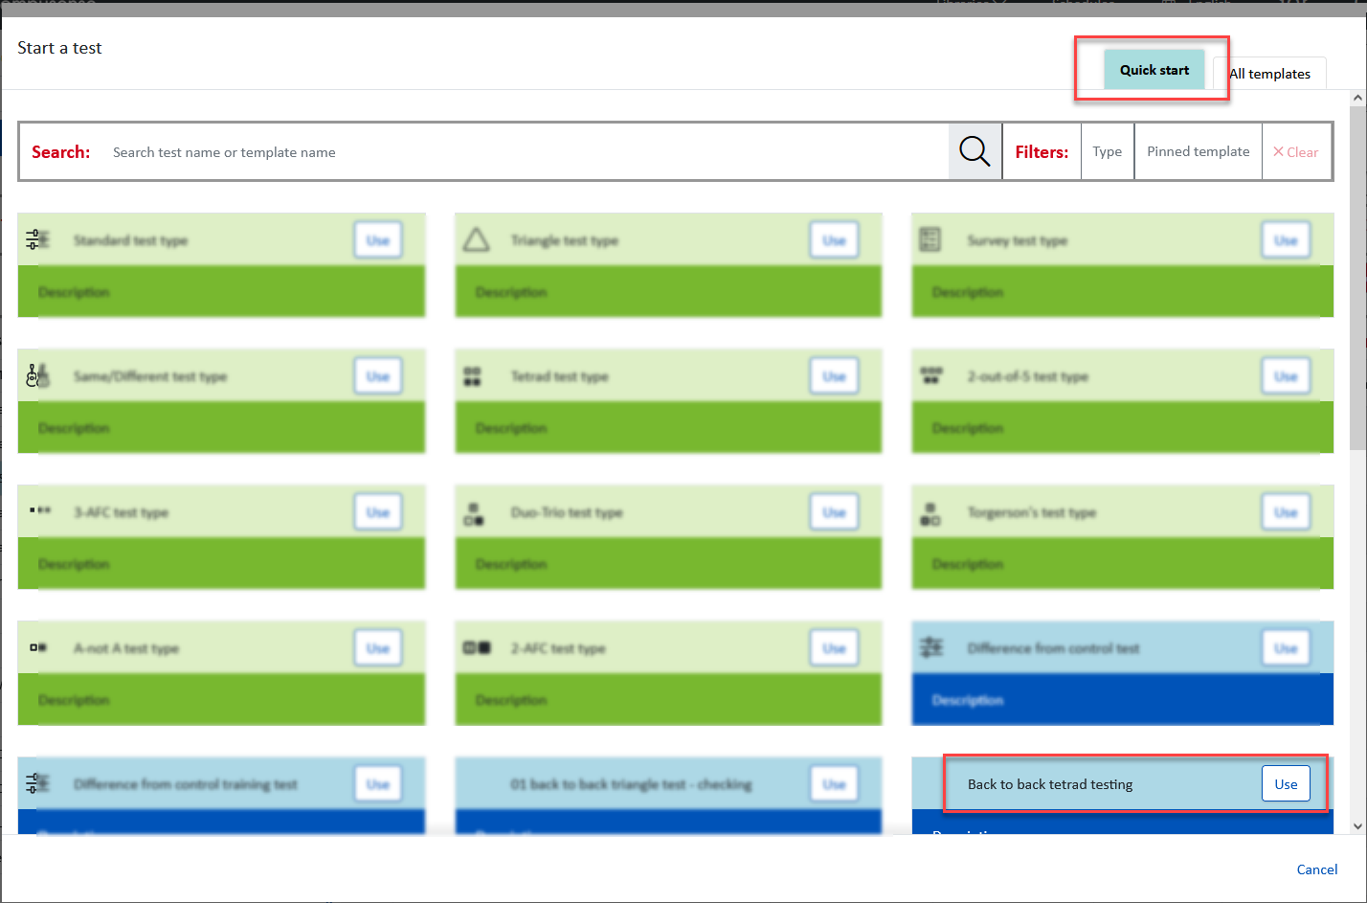Click the 2-AFC test type icon
This screenshot has height=903, width=1367.
coord(477,648)
